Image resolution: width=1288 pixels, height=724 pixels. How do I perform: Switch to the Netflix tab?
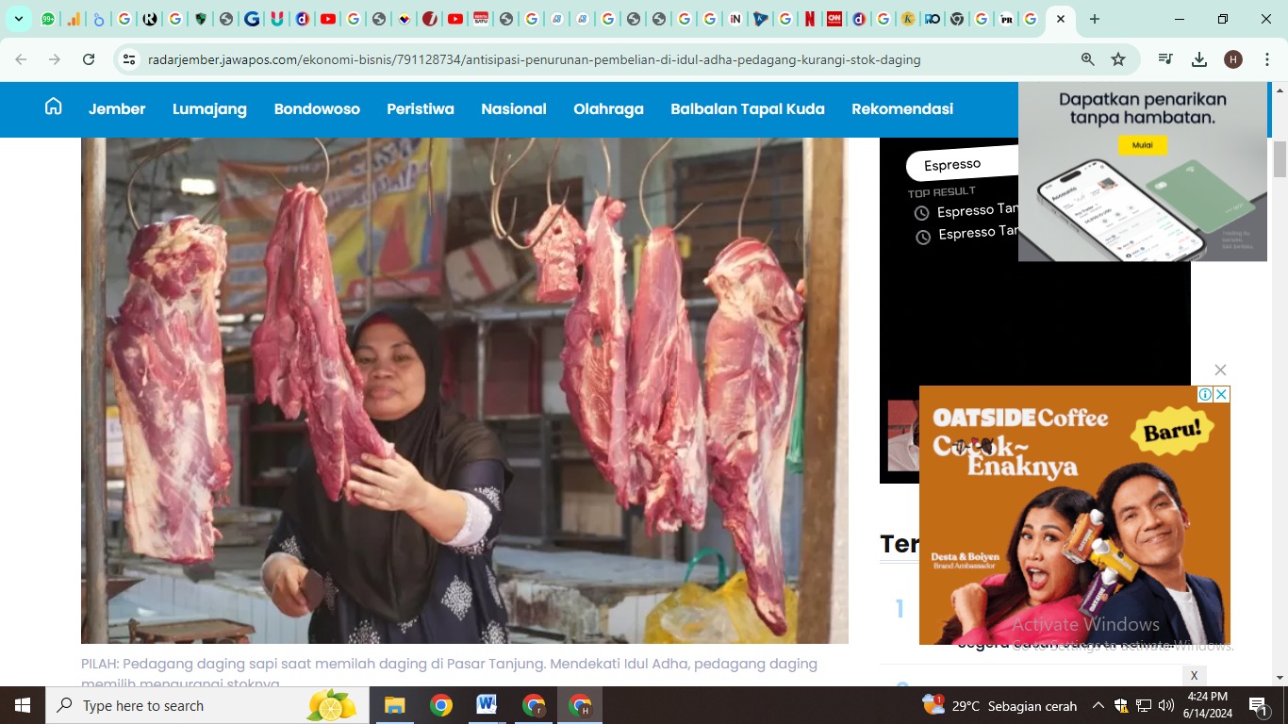809,19
